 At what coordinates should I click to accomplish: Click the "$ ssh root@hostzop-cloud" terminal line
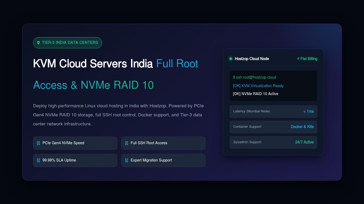[x=254, y=77]
